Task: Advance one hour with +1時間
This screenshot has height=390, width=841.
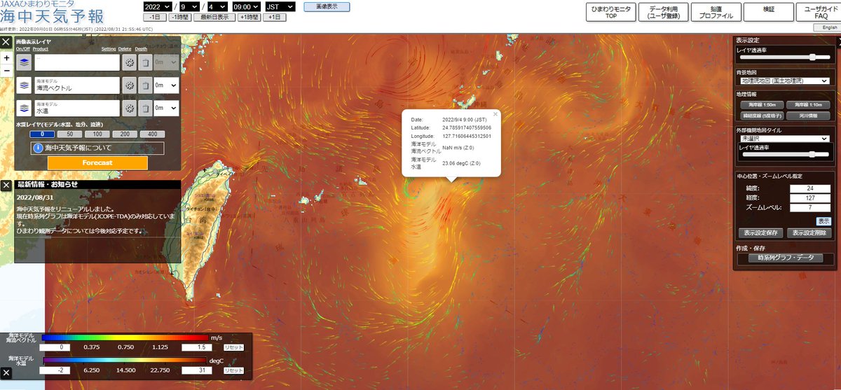Action: point(249,17)
